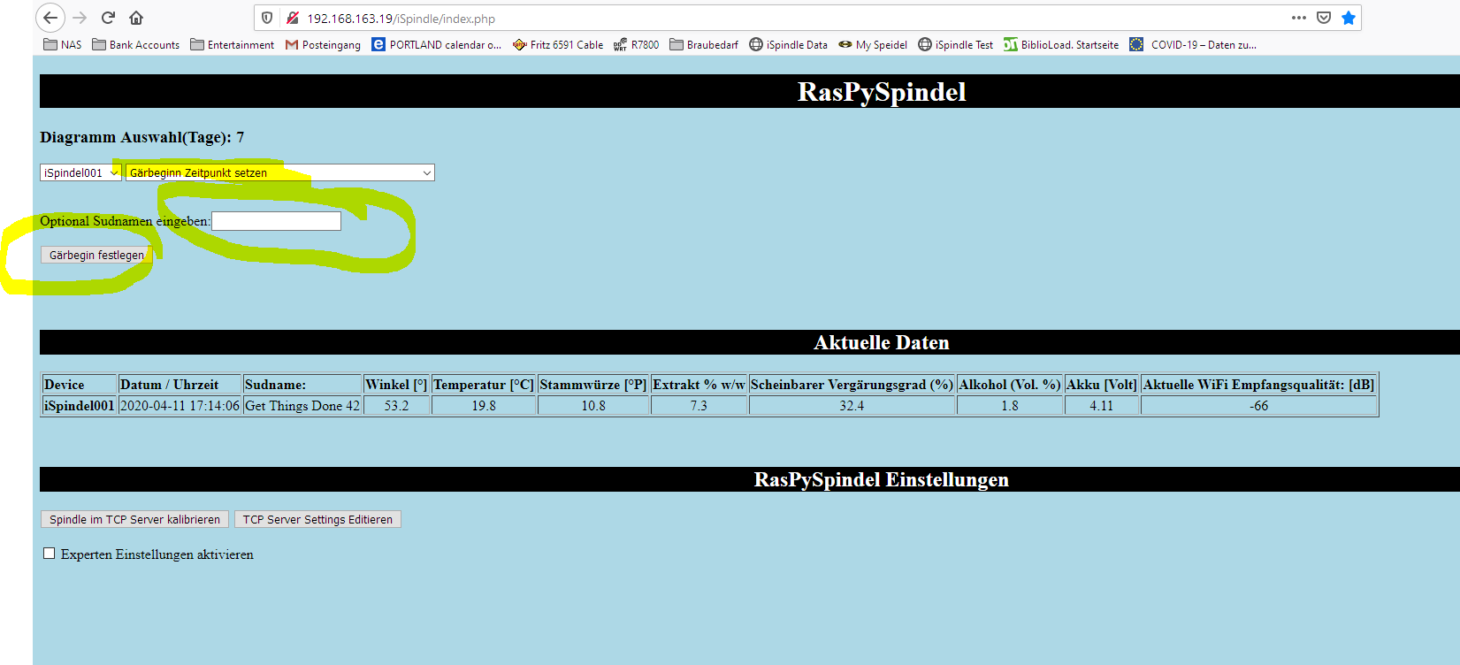
Task: Click the blue bookmark star icon
Action: 1348,18
